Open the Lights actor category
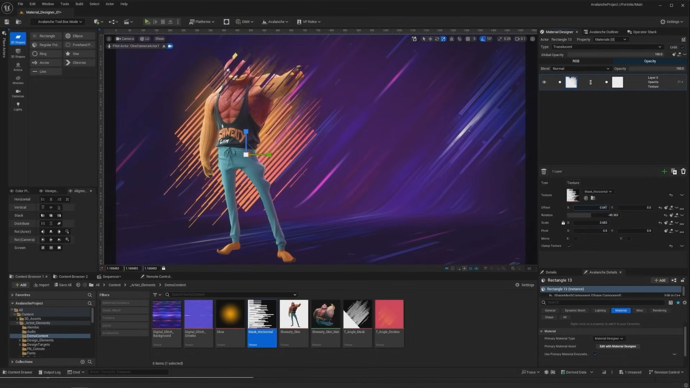The height and width of the screenshot is (388, 690). point(18,106)
